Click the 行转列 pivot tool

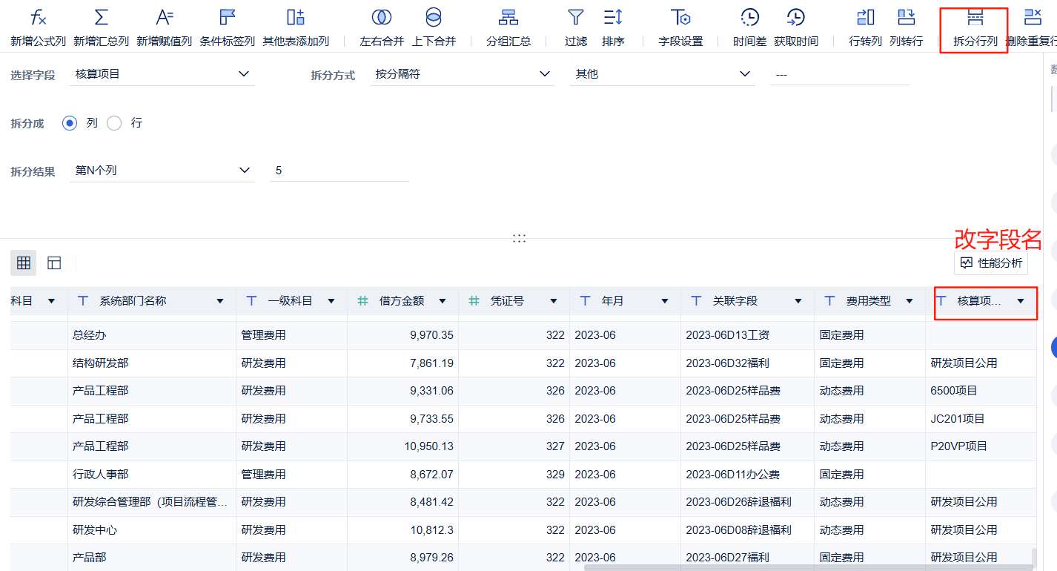pos(865,27)
